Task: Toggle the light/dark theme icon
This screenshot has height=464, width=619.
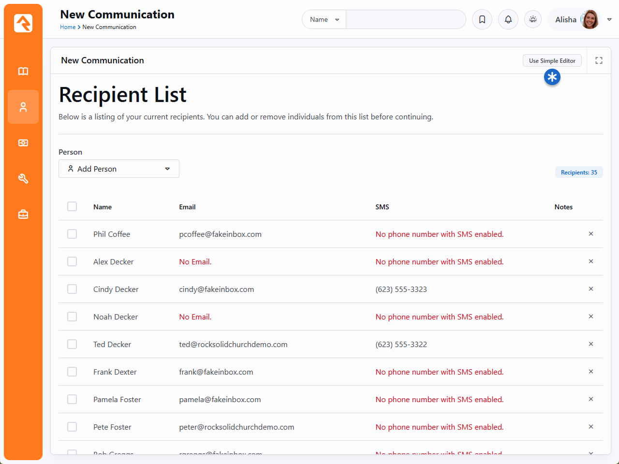Action: pos(533,19)
